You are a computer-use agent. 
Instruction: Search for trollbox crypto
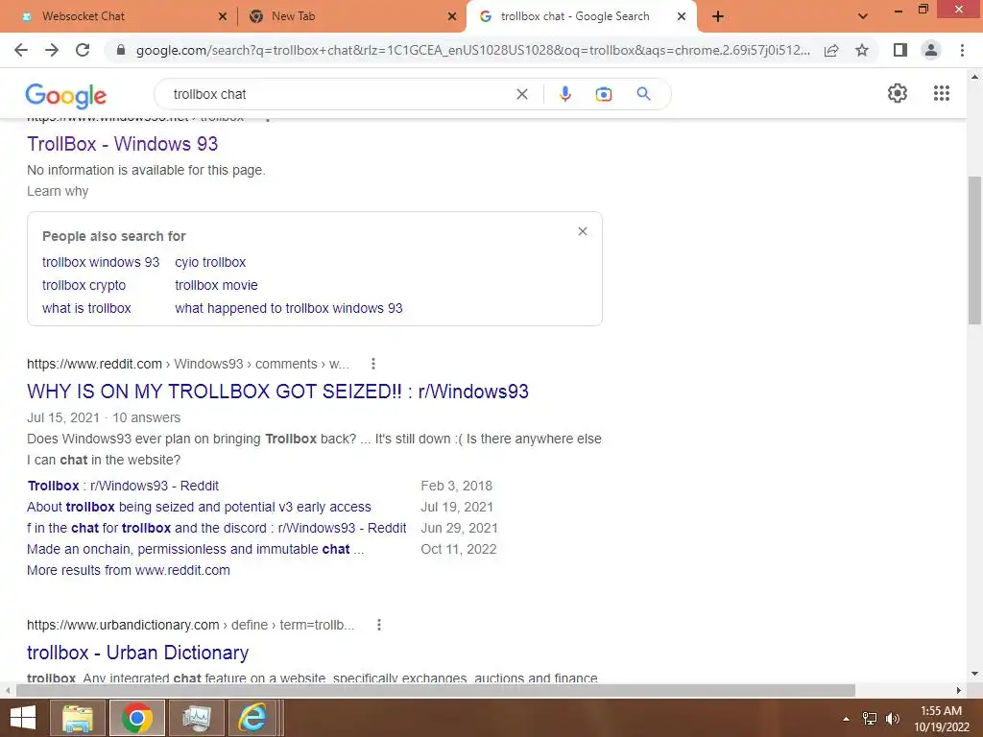point(84,285)
